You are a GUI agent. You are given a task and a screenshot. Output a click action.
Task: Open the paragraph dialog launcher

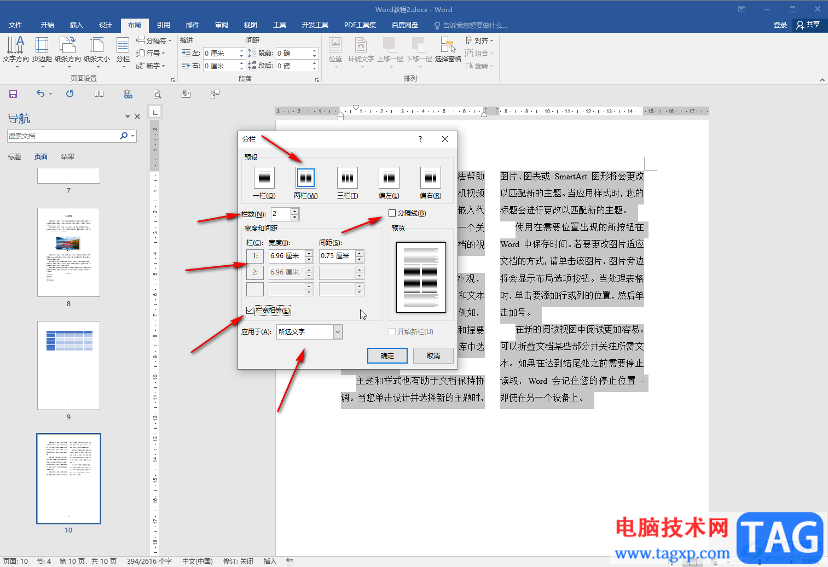[317, 80]
